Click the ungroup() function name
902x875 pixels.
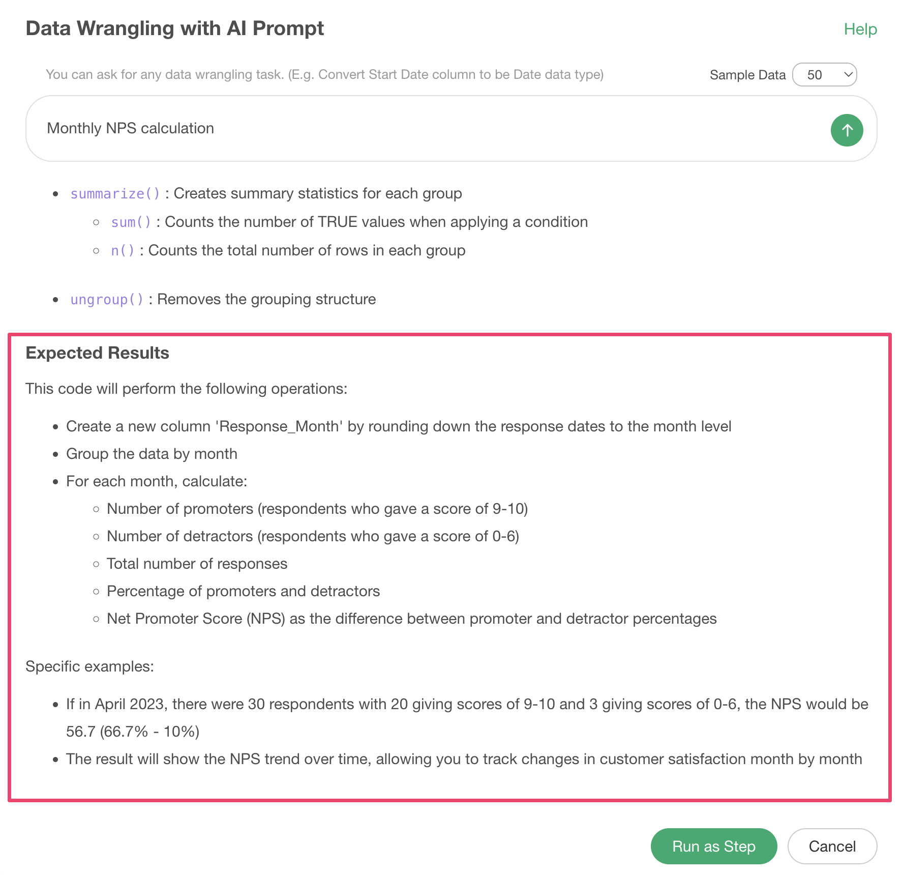[107, 300]
